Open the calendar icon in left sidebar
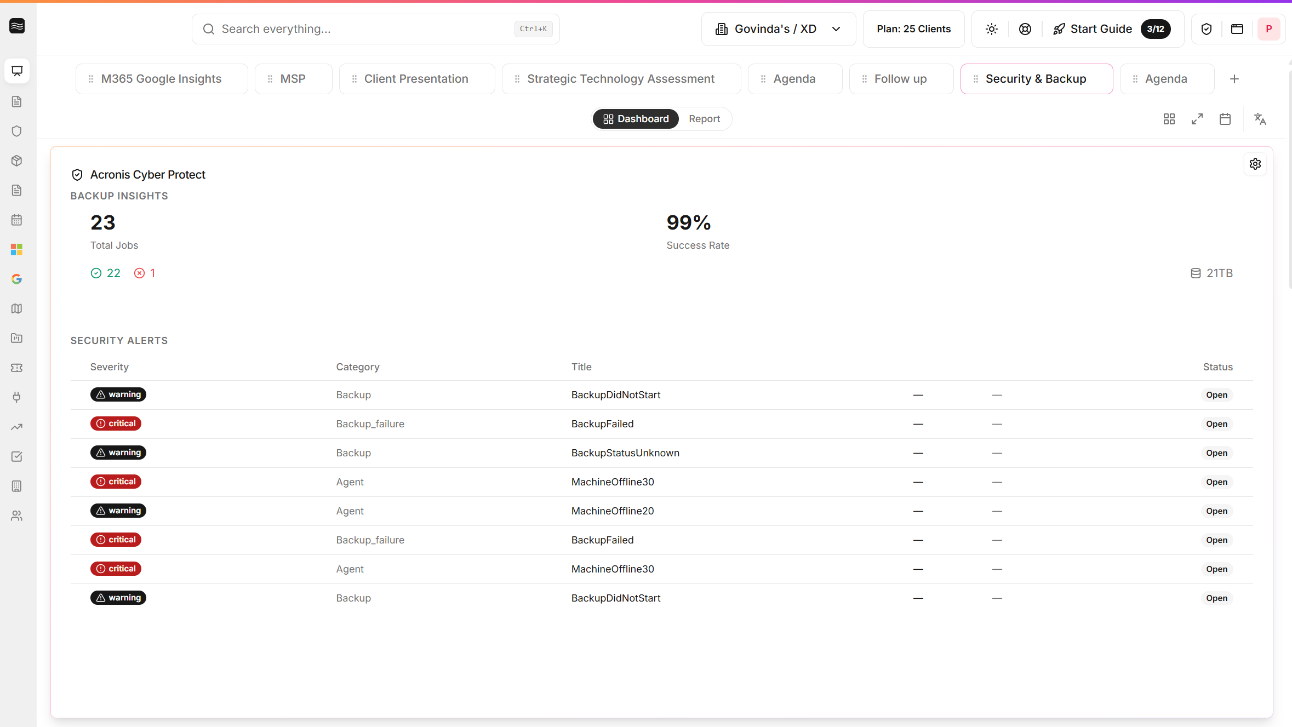 (x=17, y=220)
